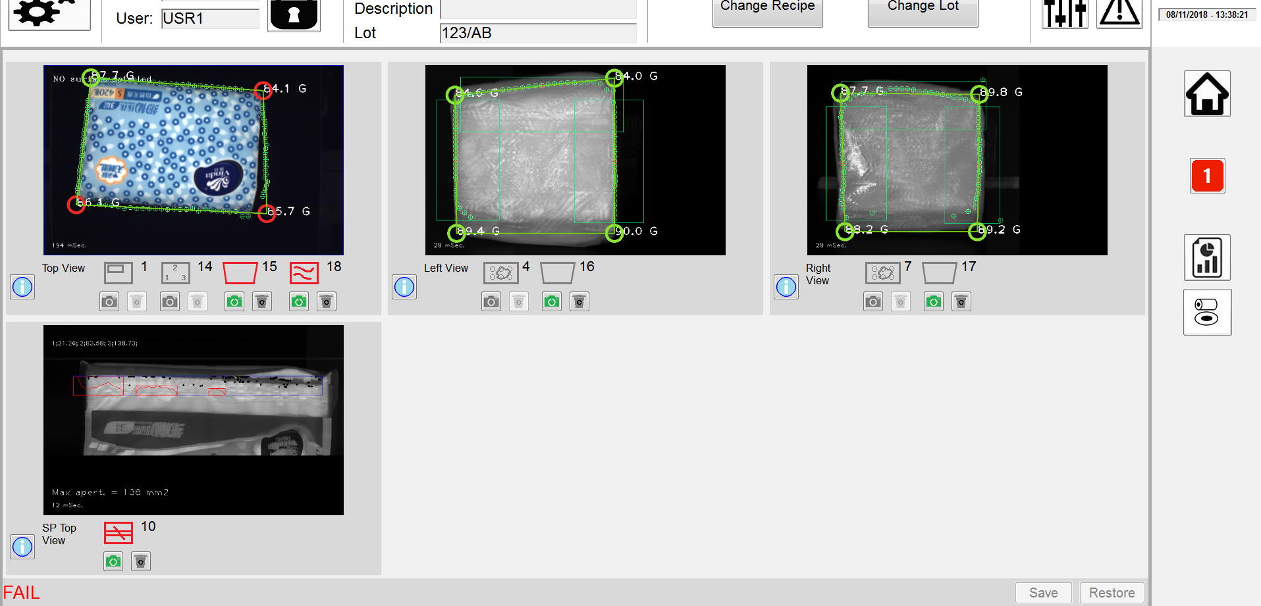Click the FAIL status text
1261x606 pixels.
click(22, 593)
